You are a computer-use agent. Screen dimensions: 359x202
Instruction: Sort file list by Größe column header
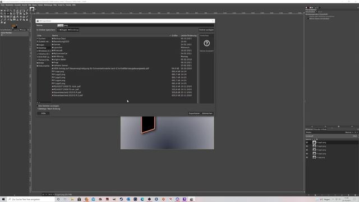(x=174, y=35)
